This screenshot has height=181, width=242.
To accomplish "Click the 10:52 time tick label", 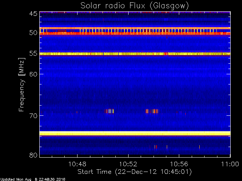I will [x=128, y=164].
